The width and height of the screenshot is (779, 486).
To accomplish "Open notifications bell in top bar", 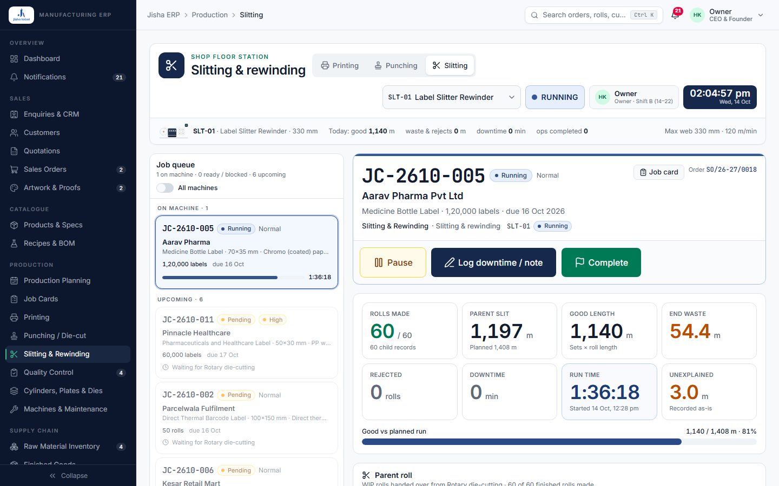I will pos(675,15).
